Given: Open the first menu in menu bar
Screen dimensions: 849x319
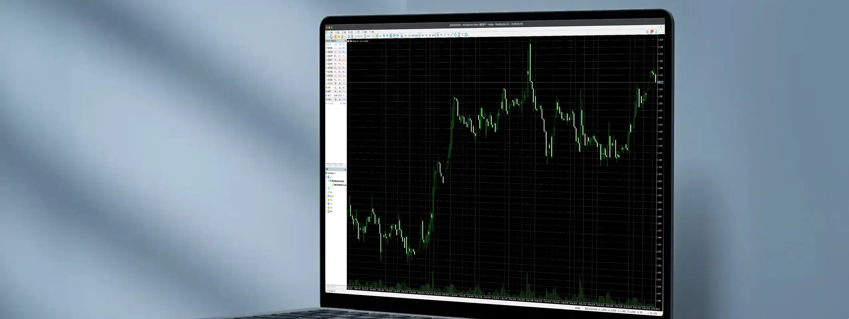Looking at the screenshot, I should coord(331,32).
